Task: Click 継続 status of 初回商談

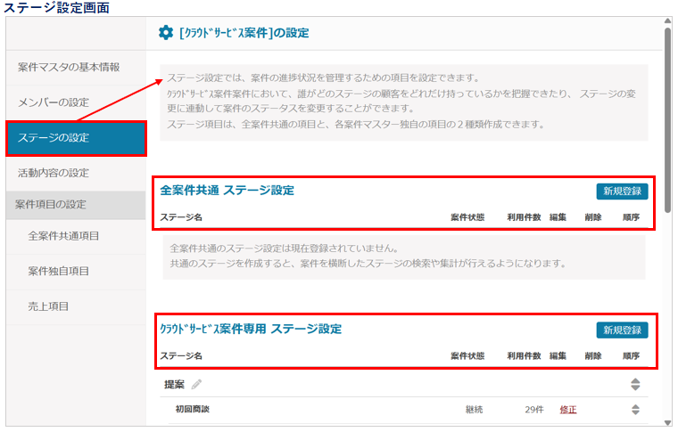Action: [474, 410]
